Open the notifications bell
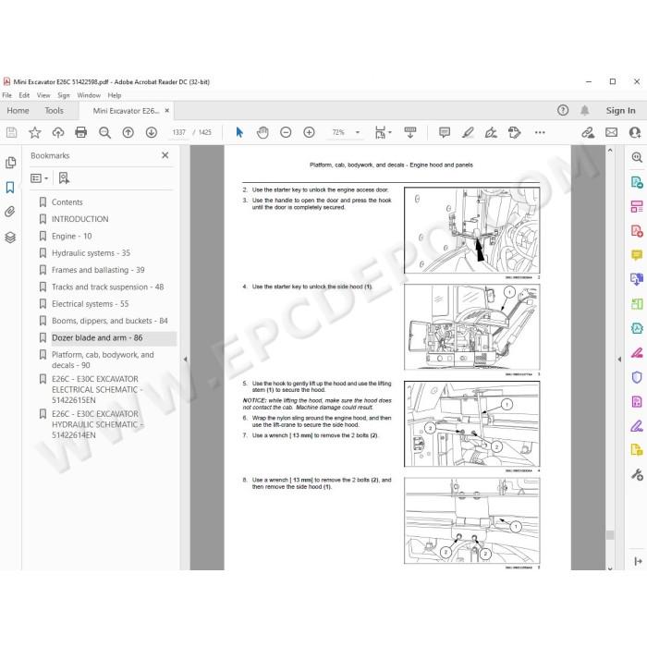 (585, 110)
